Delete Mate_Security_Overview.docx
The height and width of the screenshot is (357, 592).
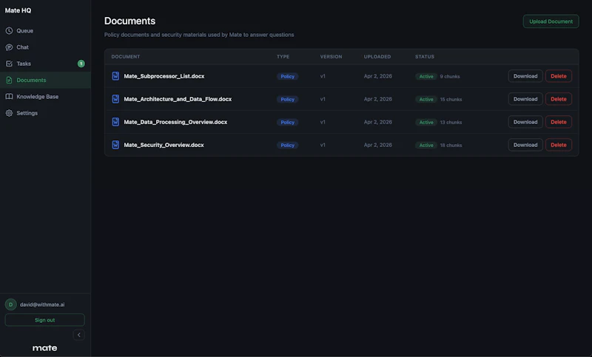tap(559, 145)
